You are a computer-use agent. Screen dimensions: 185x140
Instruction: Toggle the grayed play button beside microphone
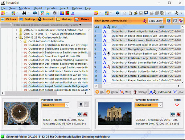point(86,104)
